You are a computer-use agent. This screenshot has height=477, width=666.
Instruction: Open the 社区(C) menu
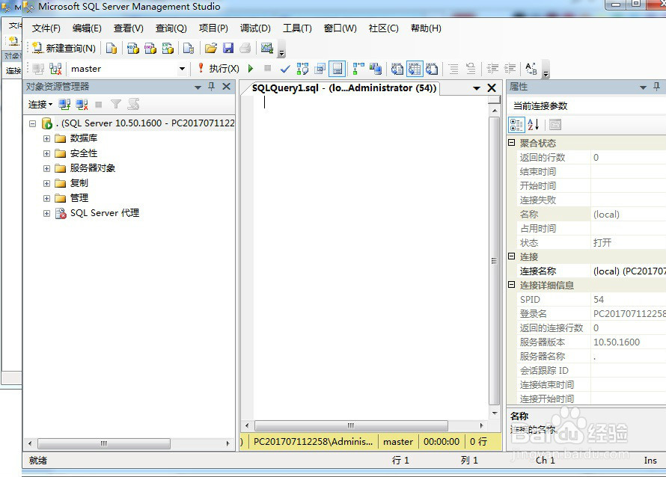384,28
